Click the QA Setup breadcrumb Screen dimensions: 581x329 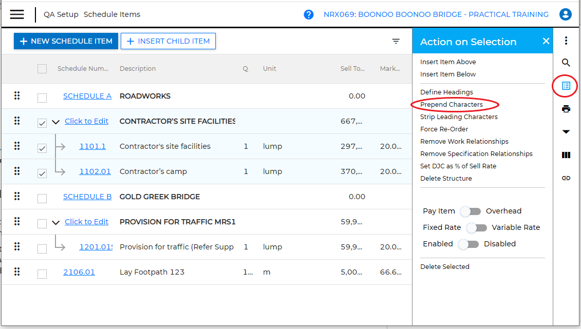61,14
